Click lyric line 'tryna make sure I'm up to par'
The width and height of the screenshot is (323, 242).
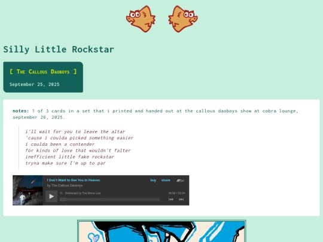tap(66, 163)
